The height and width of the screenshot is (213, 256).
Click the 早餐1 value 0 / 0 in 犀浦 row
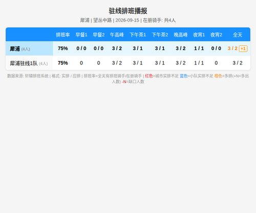click(x=81, y=49)
